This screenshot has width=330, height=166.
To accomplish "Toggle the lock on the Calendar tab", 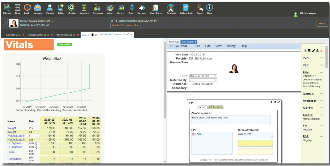I will [20, 35].
